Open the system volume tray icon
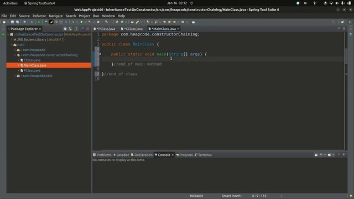 tap(337, 3)
